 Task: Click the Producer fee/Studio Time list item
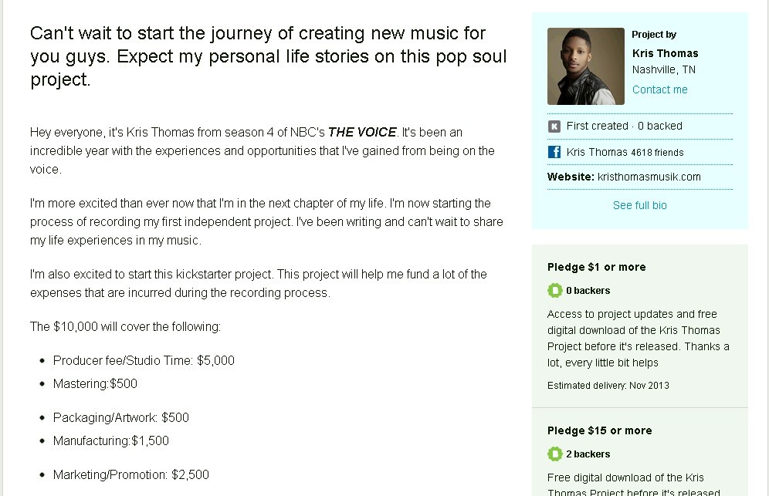144,360
